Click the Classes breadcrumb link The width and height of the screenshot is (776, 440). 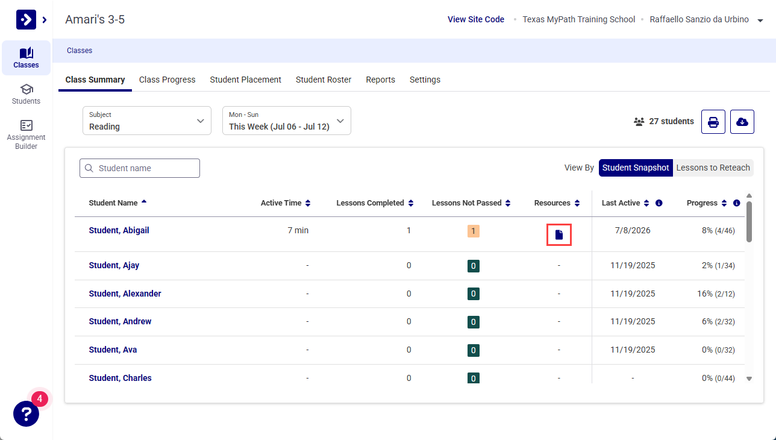tap(80, 51)
